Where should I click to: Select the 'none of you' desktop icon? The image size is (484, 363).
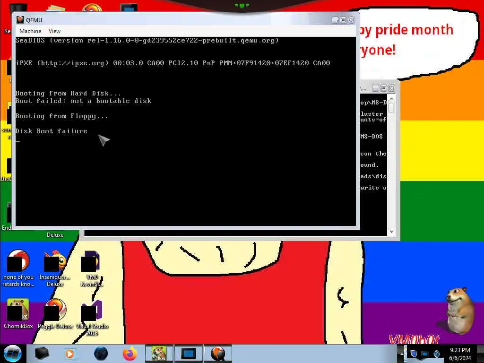coord(18,268)
